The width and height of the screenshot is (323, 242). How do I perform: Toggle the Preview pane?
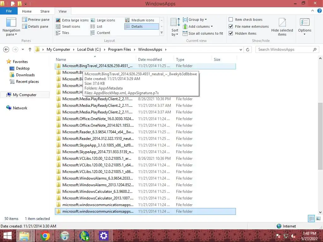click(36, 20)
